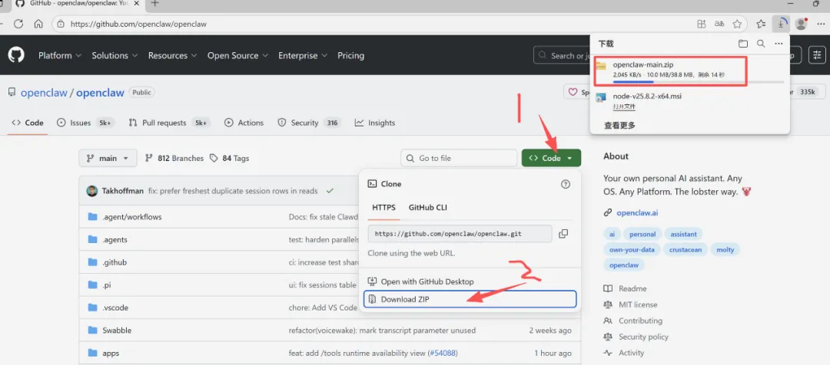Toggle the browser downloads toolbar button

(781, 23)
